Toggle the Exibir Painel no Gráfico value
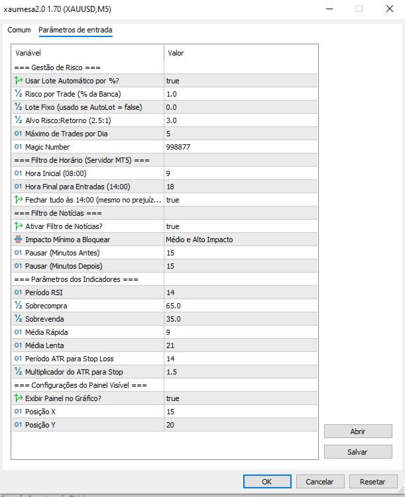The image size is (405, 497). pyautogui.click(x=241, y=398)
